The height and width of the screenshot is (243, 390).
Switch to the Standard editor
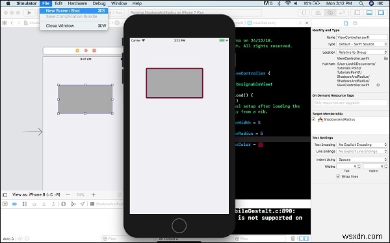point(318,13)
